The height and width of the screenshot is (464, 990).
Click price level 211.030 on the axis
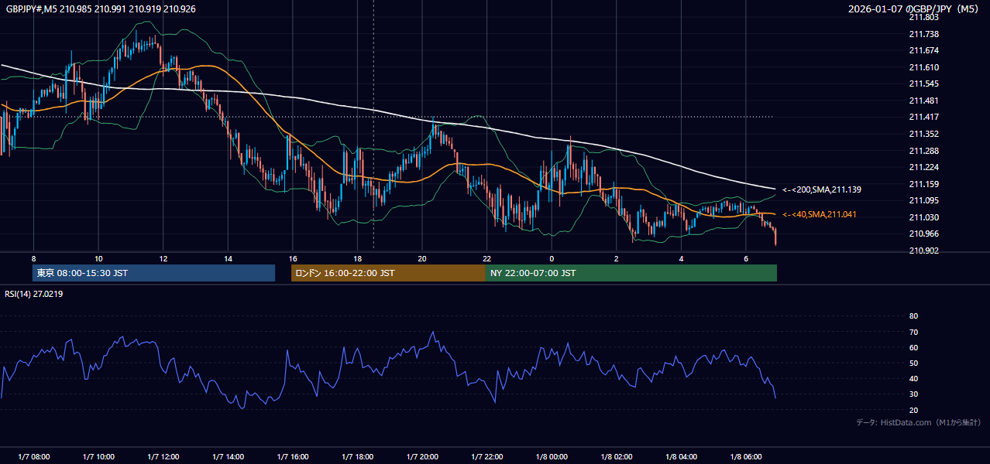[x=923, y=217]
